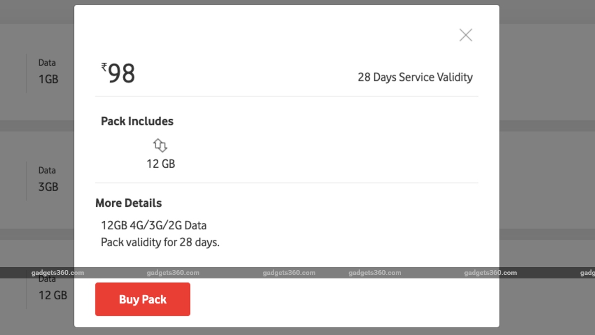Image resolution: width=595 pixels, height=335 pixels.
Task: Click the word Pack on the red button
Action: [154, 299]
